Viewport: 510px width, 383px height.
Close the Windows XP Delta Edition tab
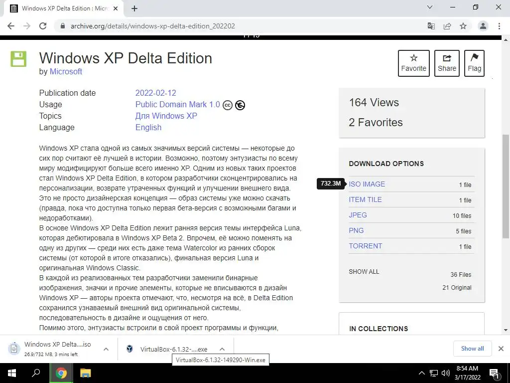[x=116, y=9]
